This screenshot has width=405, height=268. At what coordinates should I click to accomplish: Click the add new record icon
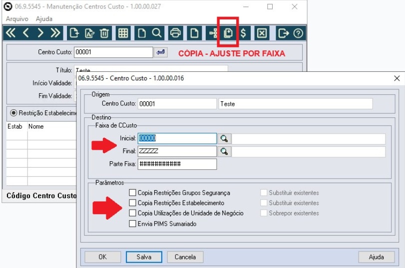[74, 33]
